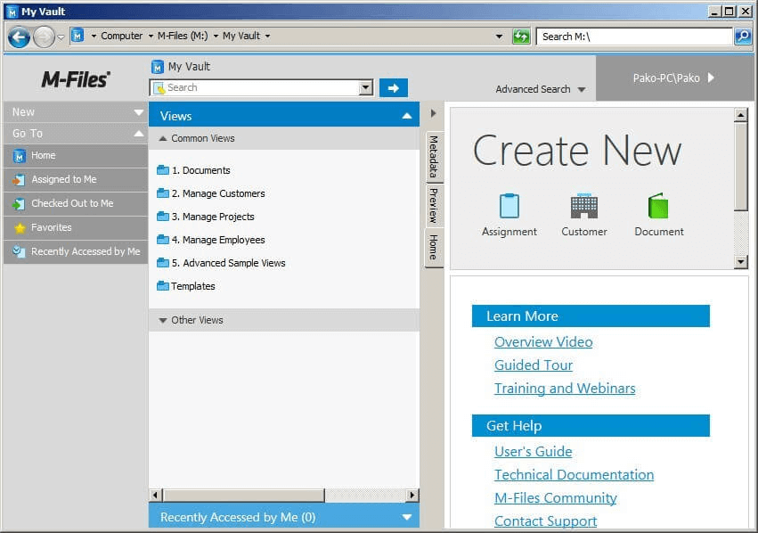This screenshot has height=533, width=758.
Task: Click the Assignment clipboard icon
Action: tap(509, 206)
